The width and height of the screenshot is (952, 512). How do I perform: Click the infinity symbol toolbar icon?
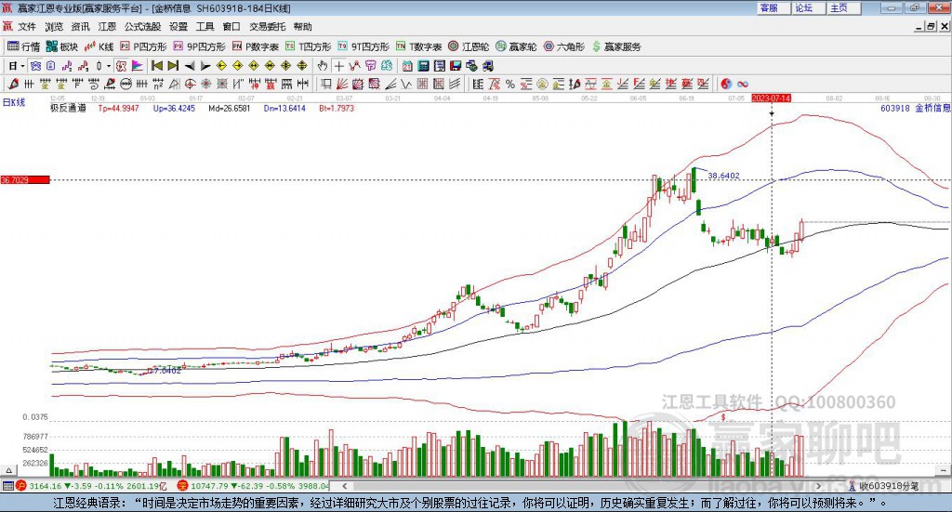pyautogui.click(x=743, y=85)
